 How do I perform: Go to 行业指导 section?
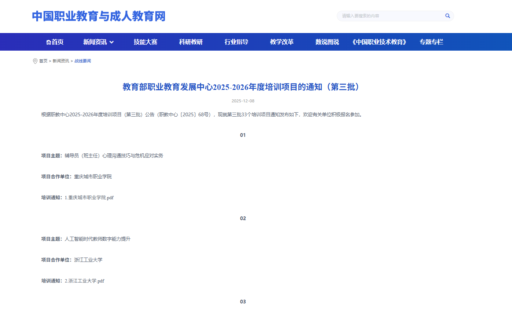coord(236,42)
